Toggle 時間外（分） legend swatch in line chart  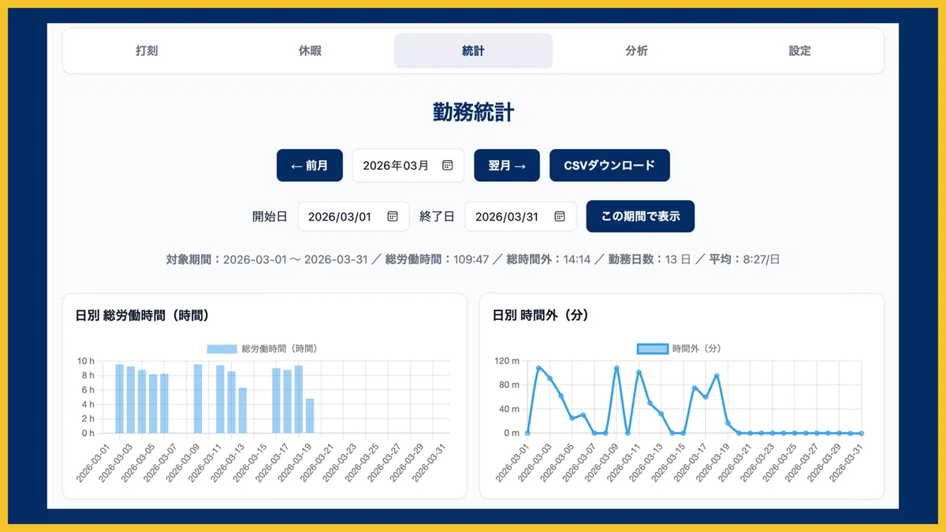click(652, 348)
